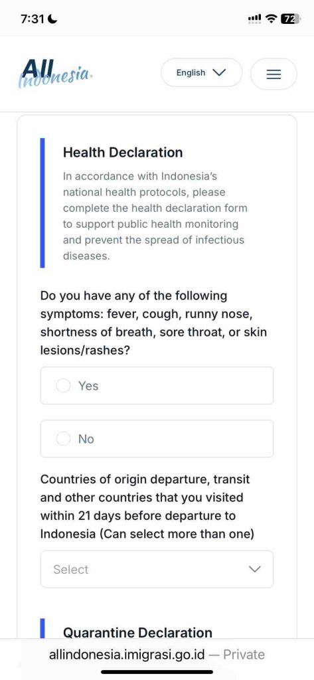Select the No radio circle for symptoms
The height and width of the screenshot is (680, 314).
[63, 439]
